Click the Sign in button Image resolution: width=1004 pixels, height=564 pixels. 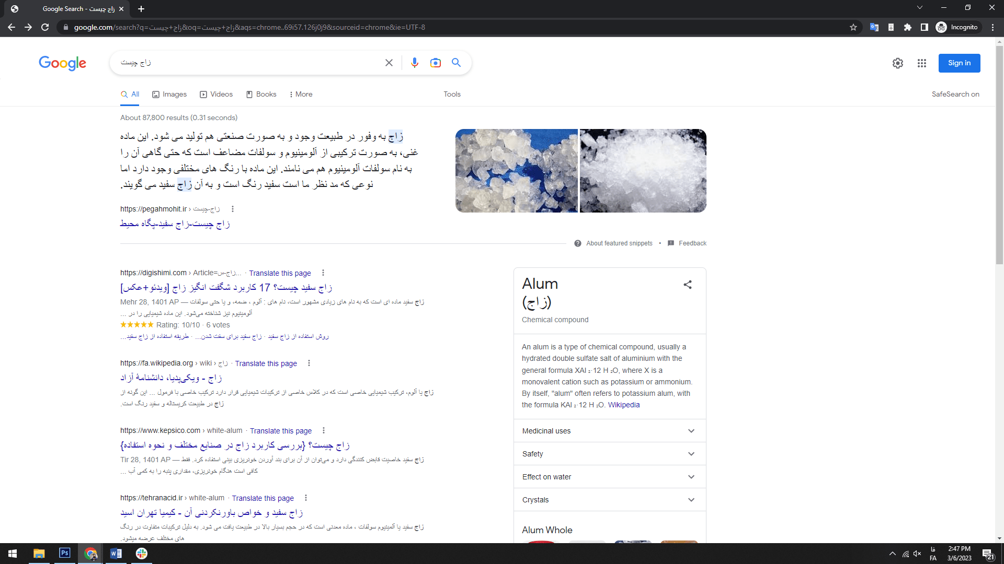coord(959,63)
